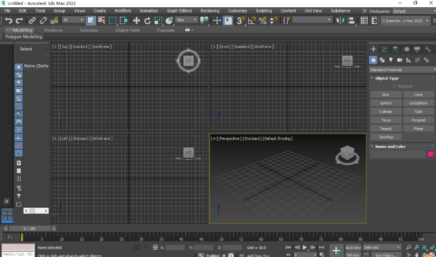Open the Graph Editors menu
Screen dimensions: 436x257
click(179, 11)
